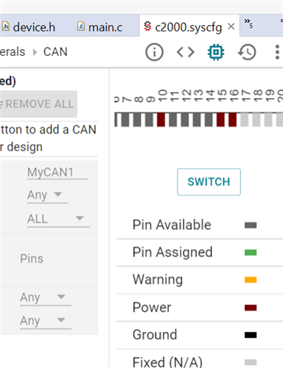Click the SWITCH button
Viewport: 283px width, 368px height.
pyautogui.click(x=209, y=182)
